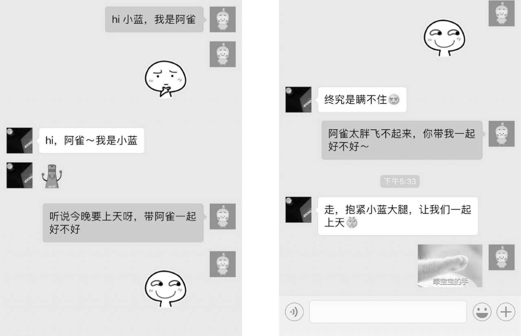Tap the smirking sticker above 终究是瞒不住
Viewport: 521px width, 336px height.
coord(444,38)
